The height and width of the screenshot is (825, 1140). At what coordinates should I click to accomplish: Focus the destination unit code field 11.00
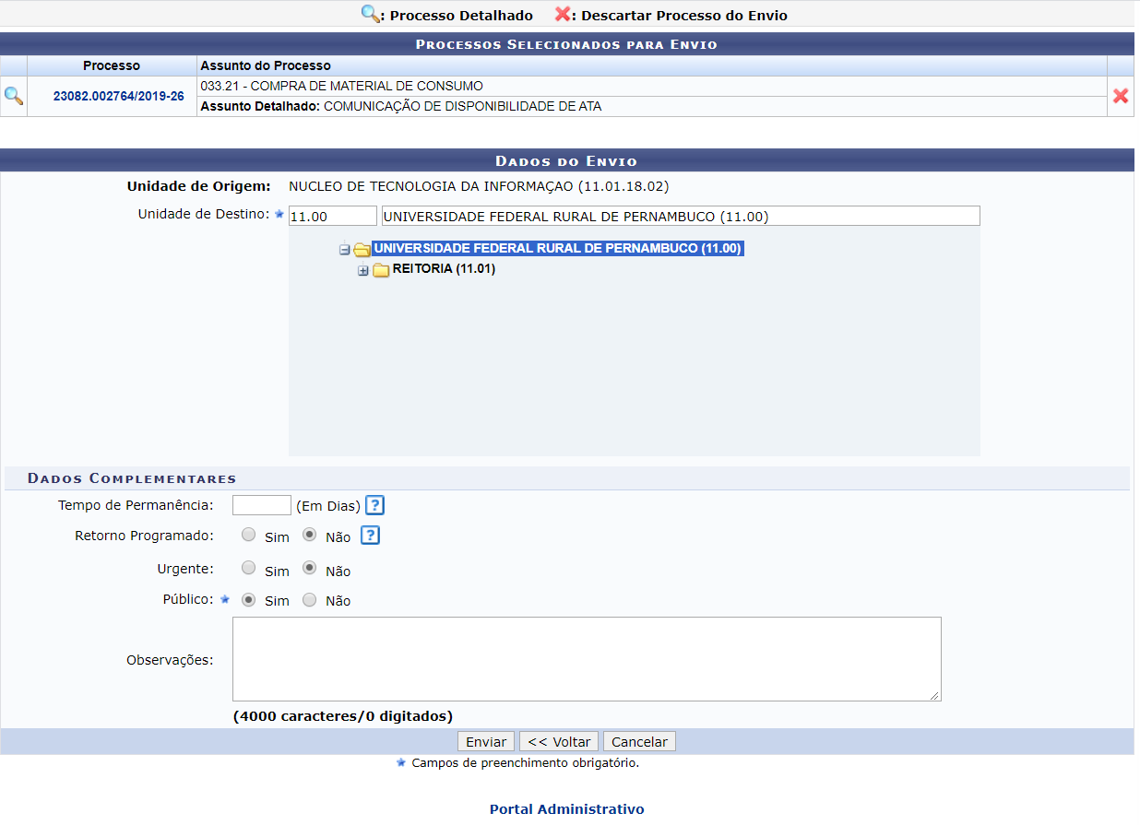(332, 216)
